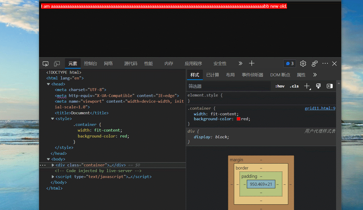
Task: Click the styles pane scrollbar up arrow
Action: (x=339, y=83)
